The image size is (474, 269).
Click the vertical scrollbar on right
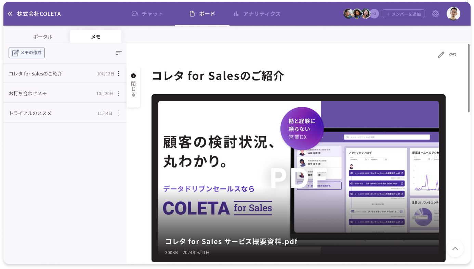469,78
